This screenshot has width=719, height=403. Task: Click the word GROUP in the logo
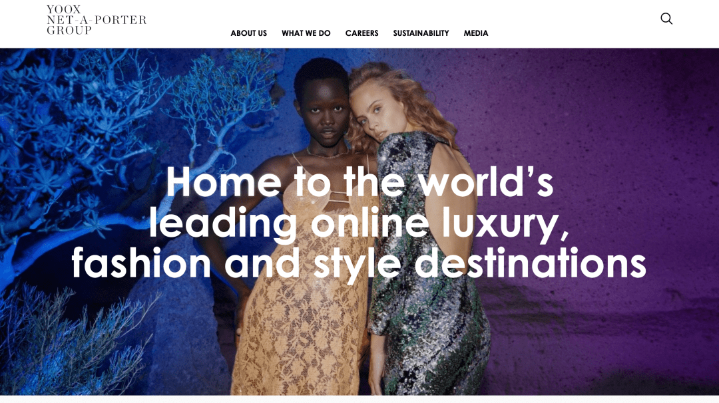tap(69, 30)
